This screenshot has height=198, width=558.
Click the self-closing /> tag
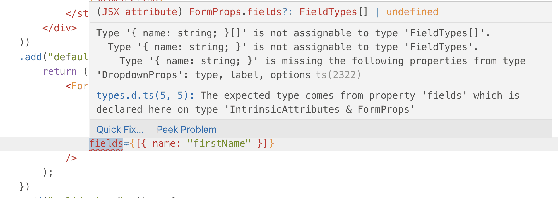click(x=71, y=158)
